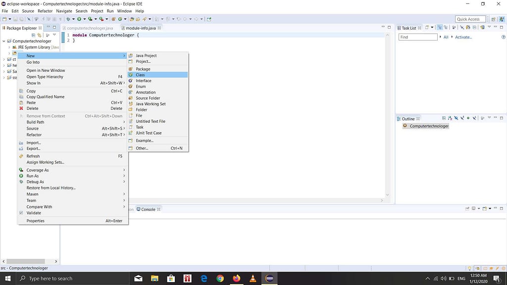
Task: Click the Task List help question icon
Action: tap(504, 37)
